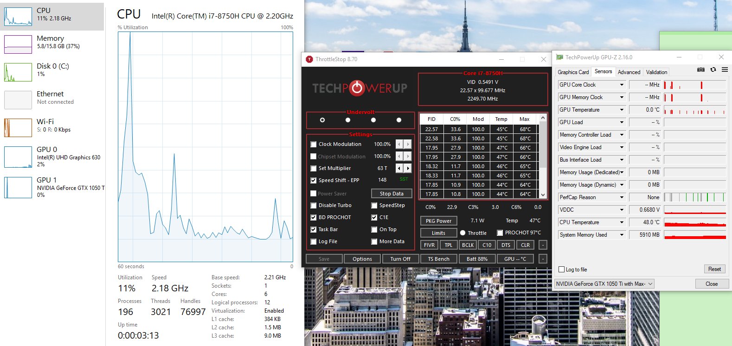Click the minus button next to GPU temperature
The image size is (732, 346).
coord(542,259)
